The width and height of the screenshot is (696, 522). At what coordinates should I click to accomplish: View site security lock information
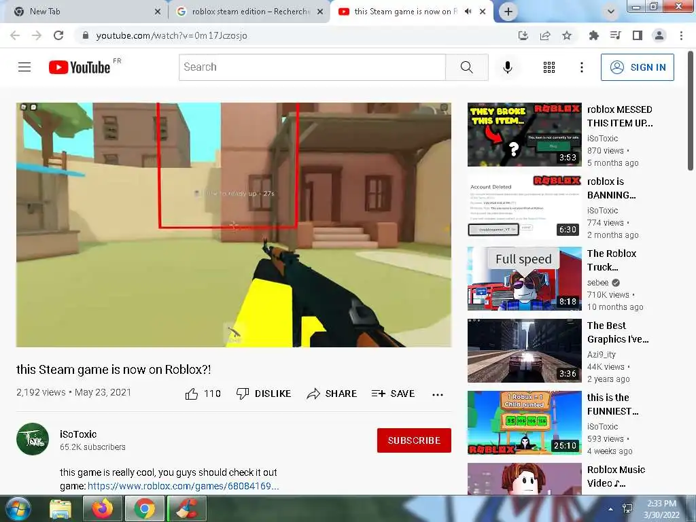coord(86,35)
